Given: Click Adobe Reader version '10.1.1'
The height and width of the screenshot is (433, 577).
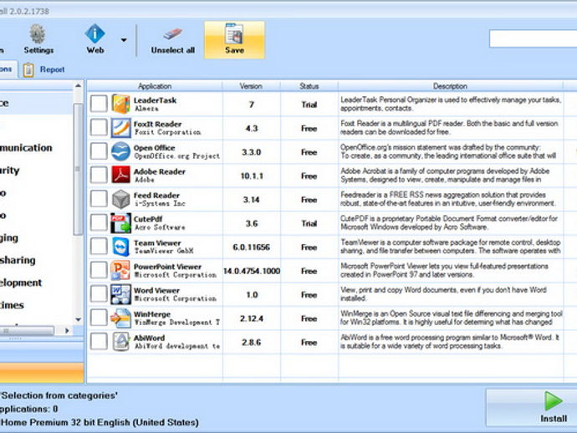Looking at the screenshot, I should (x=252, y=176).
